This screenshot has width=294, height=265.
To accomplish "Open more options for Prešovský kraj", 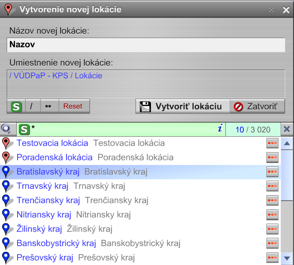I will pos(272,258).
